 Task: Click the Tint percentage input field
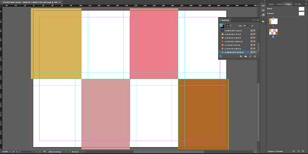pyautogui.click(x=245, y=26)
